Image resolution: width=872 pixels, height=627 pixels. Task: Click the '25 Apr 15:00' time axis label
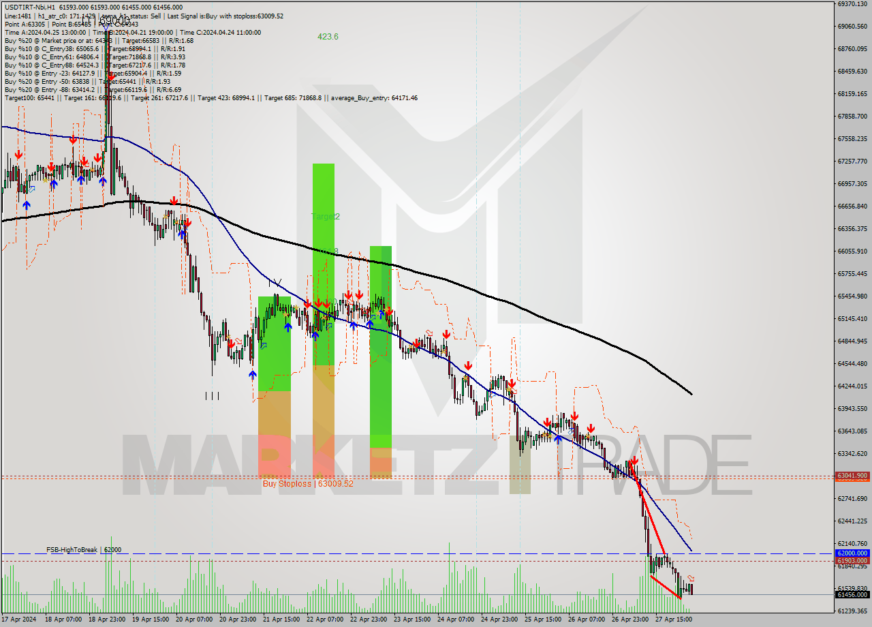tap(542, 620)
